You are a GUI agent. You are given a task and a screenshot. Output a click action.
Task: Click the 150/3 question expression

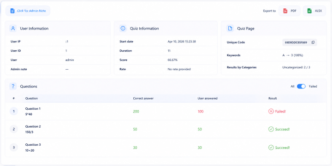29,132
